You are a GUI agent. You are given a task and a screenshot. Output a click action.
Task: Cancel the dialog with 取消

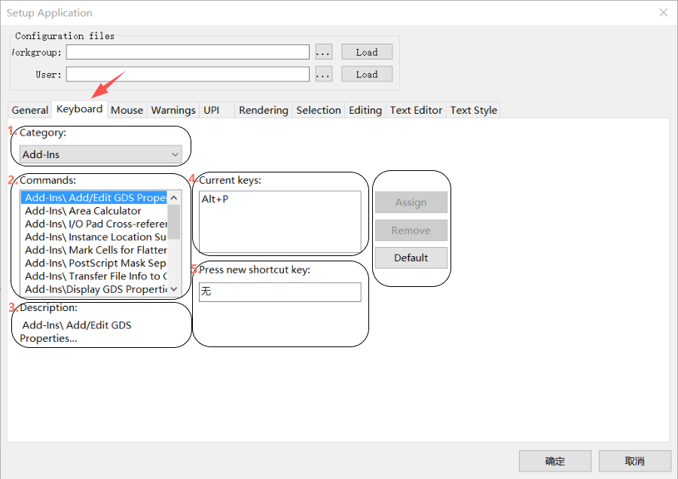click(634, 461)
